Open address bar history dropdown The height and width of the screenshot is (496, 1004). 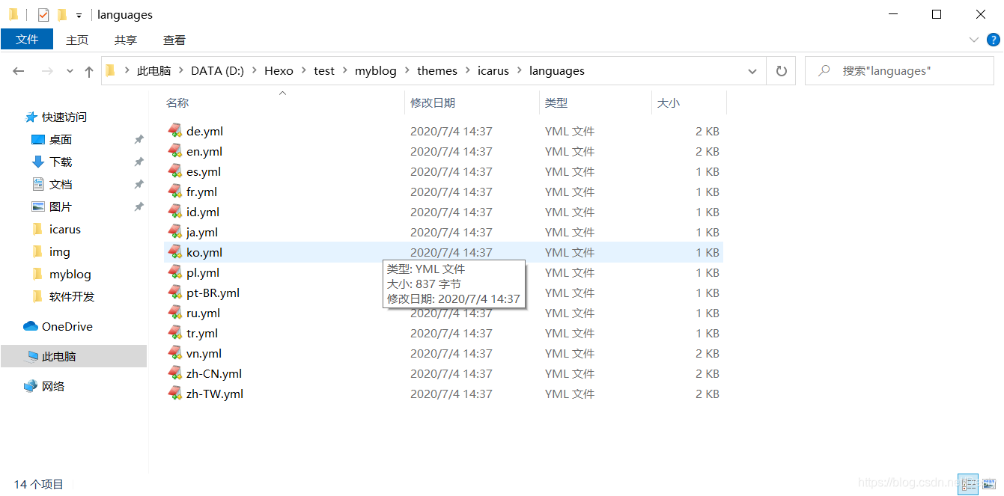pyautogui.click(x=752, y=71)
